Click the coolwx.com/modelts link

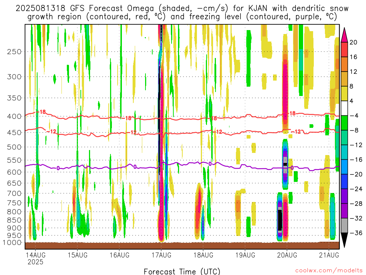[329, 271]
